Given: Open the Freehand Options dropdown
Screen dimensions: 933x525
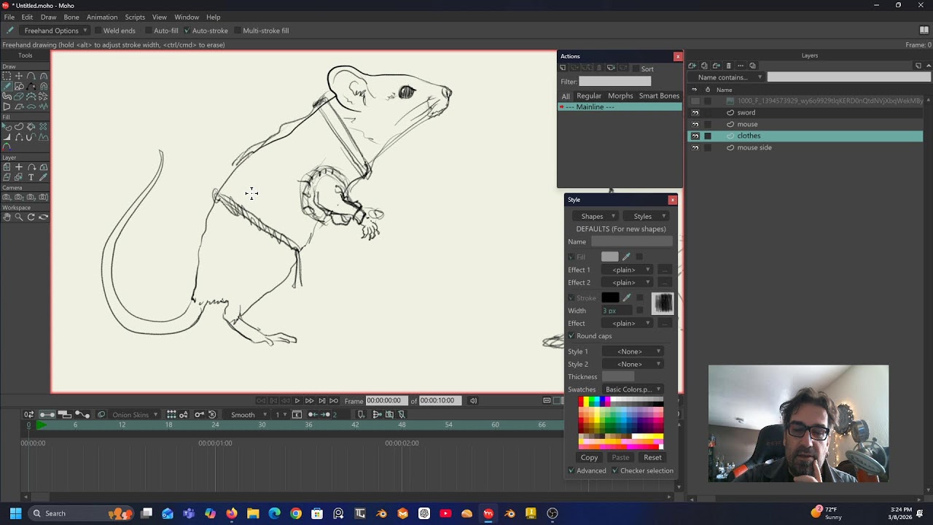Looking at the screenshot, I should (55, 31).
